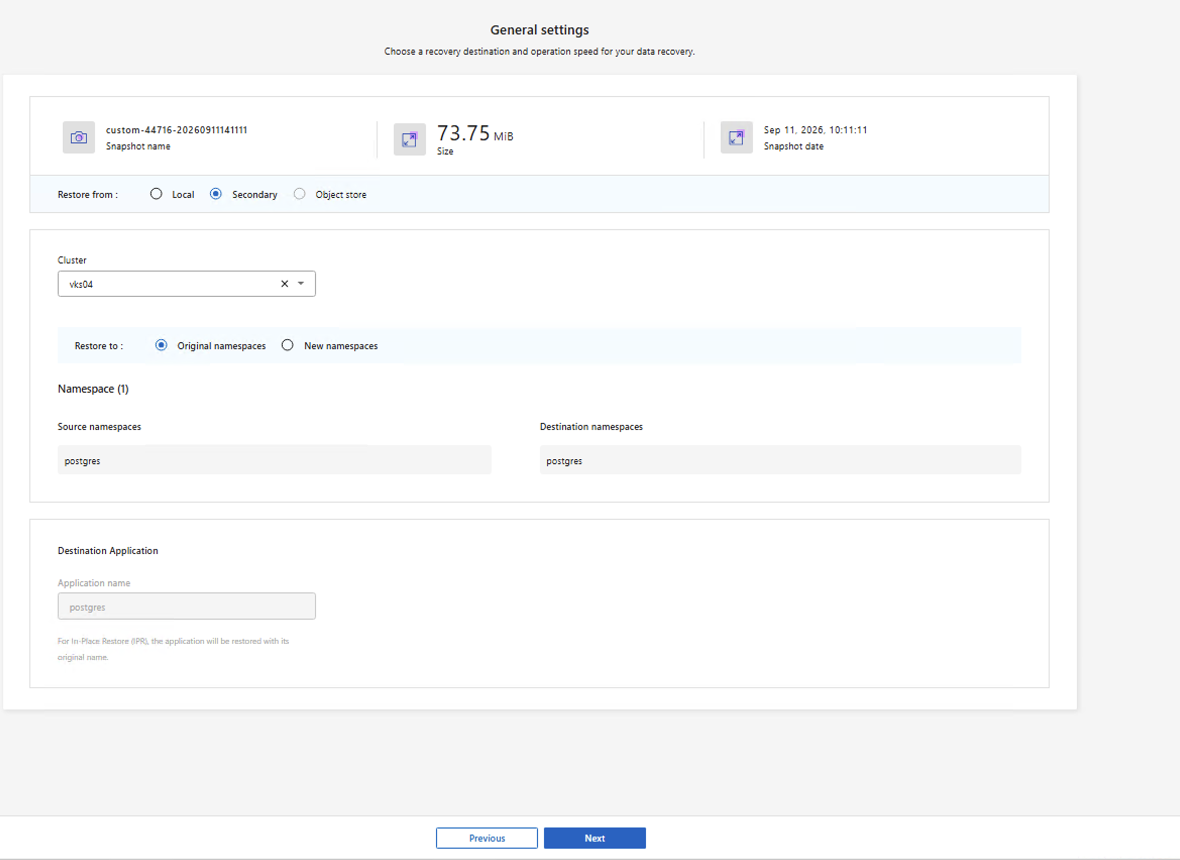Click the 'Application name' field label
The height and width of the screenshot is (860, 1180).
pyautogui.click(x=94, y=583)
